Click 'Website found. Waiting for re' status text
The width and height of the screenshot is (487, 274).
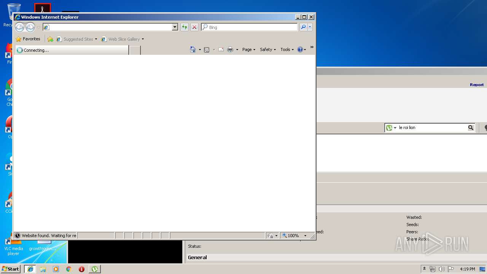pos(49,236)
